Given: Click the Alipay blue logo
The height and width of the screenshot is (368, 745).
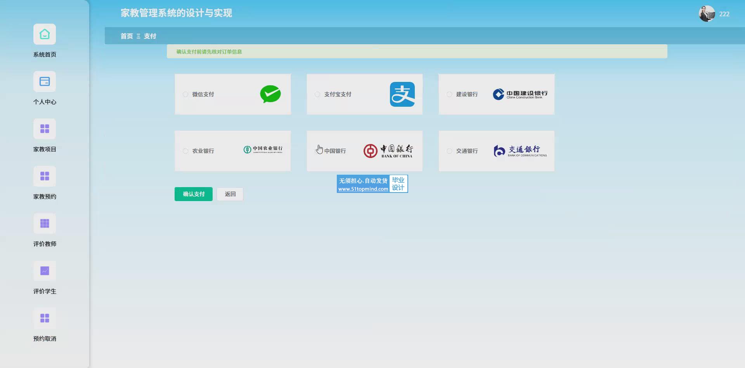Looking at the screenshot, I should 402,94.
